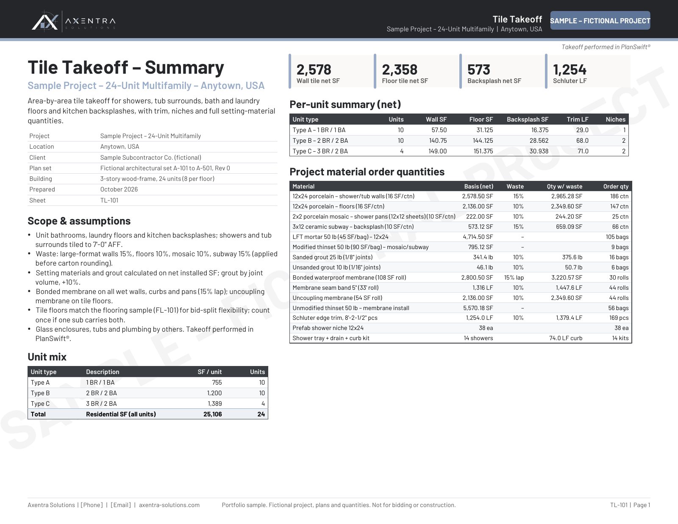Select the Type B – 2 BR / 2 BA row
678x524 pixels.
(459, 141)
